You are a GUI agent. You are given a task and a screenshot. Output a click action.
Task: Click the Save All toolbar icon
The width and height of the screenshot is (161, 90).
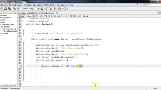10,9
